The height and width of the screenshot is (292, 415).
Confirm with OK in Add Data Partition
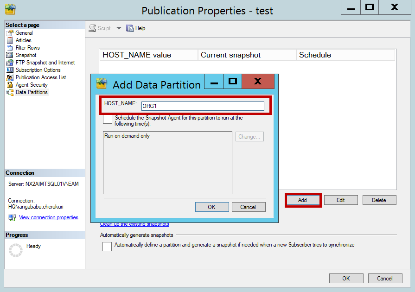pyautogui.click(x=212, y=207)
